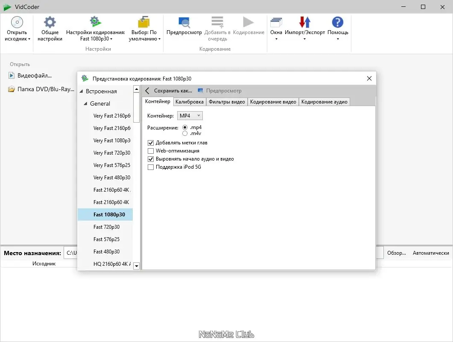Select the Very Fast 720p30 preset
This screenshot has height=342, width=453.
(105, 153)
